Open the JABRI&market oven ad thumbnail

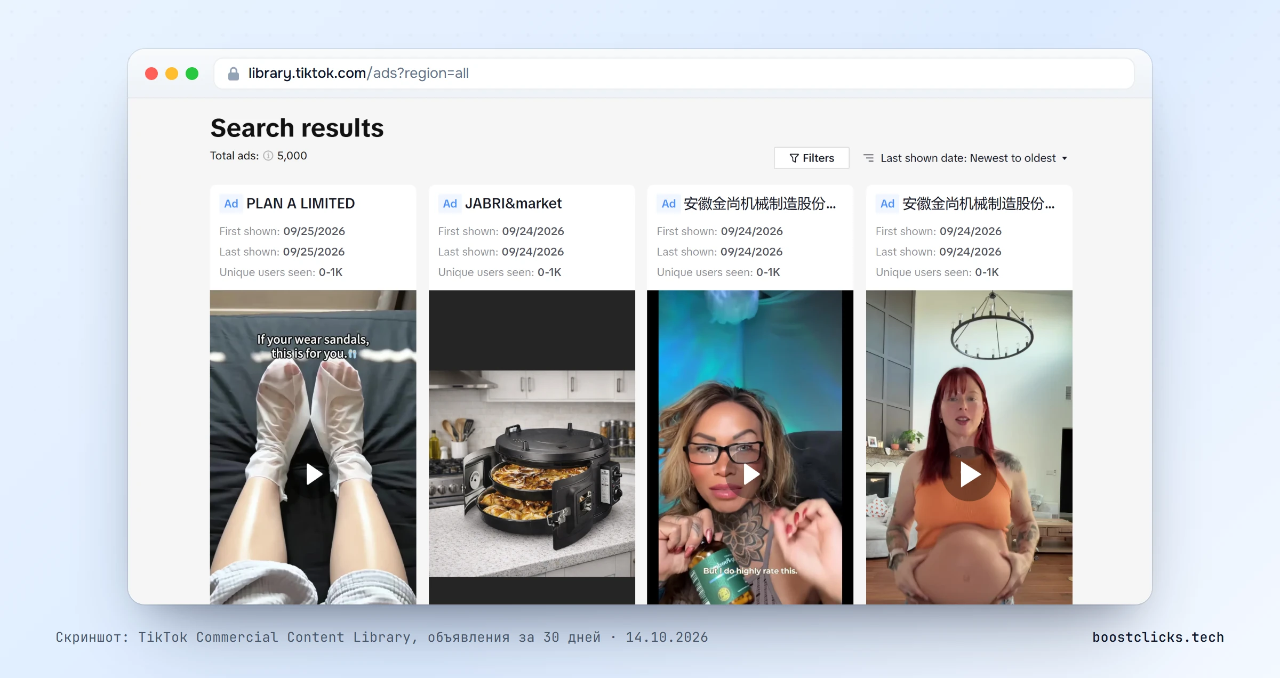tap(532, 447)
